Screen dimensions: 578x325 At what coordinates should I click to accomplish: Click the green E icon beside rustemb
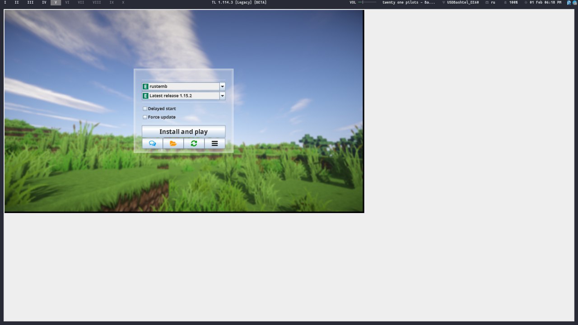[x=145, y=86]
